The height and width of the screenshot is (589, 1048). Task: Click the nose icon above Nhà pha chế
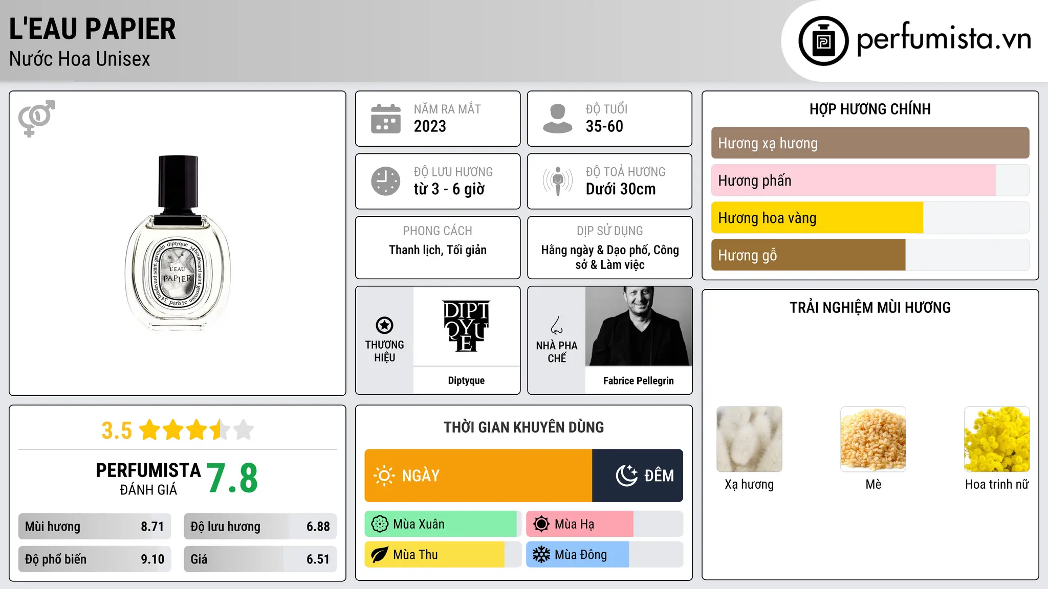[x=557, y=325]
